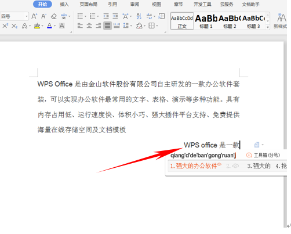
Task: Increase paragraph indent
Action: 115,16
